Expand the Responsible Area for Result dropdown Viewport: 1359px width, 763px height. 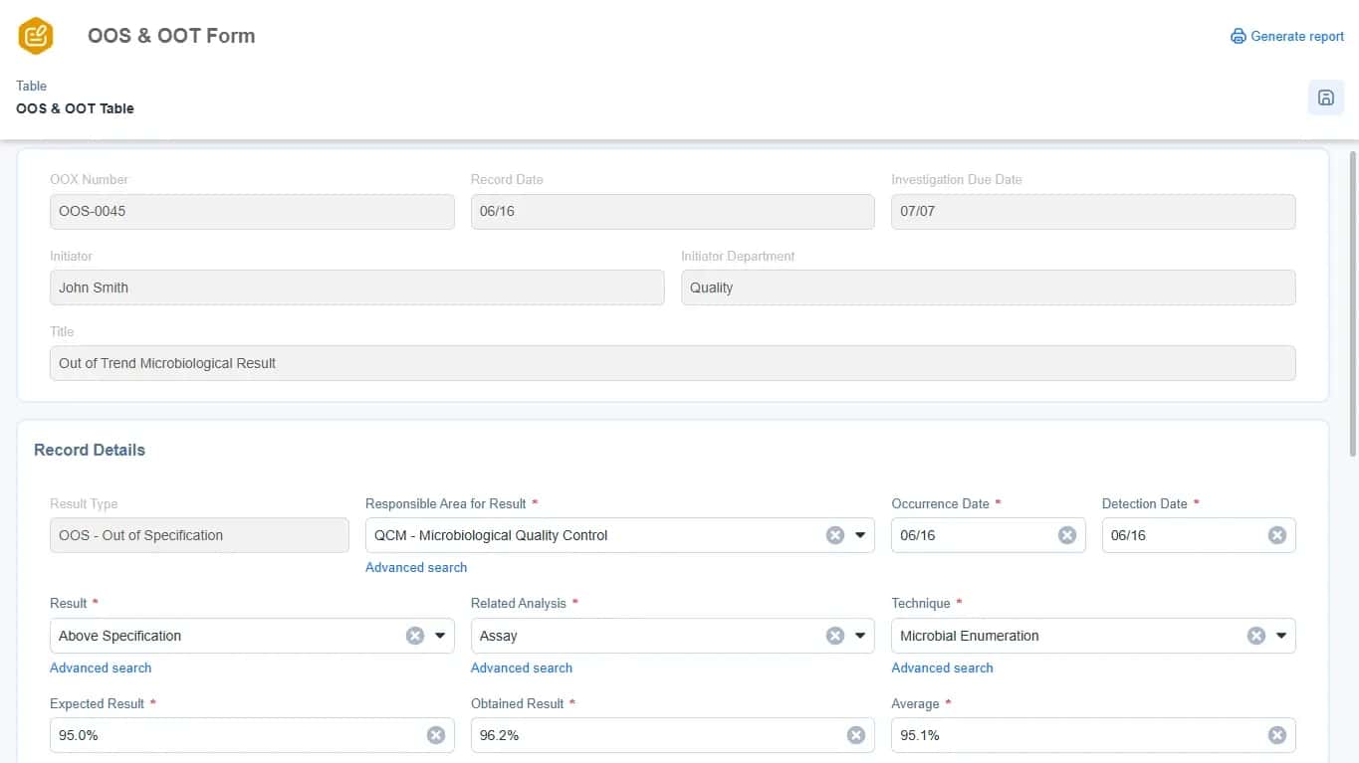(860, 535)
